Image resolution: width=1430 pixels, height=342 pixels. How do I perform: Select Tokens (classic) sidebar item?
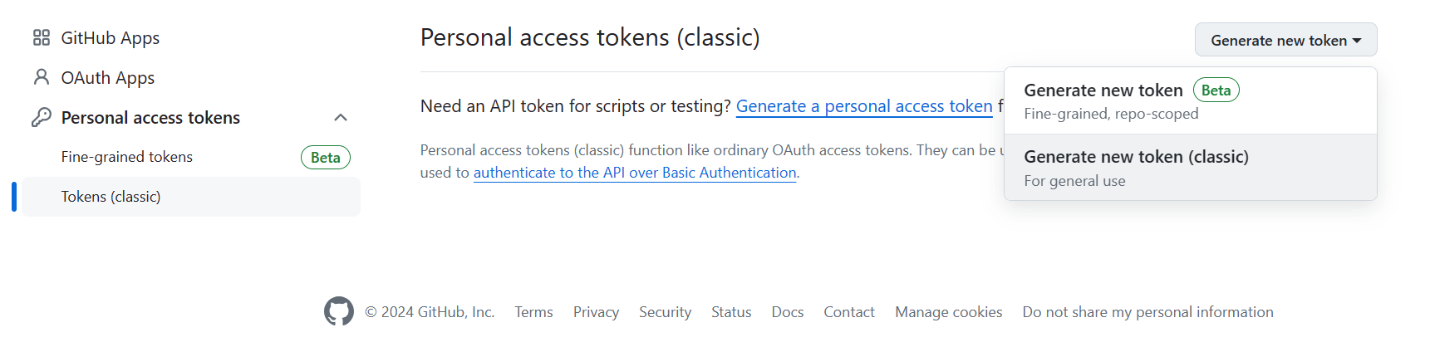[111, 197]
